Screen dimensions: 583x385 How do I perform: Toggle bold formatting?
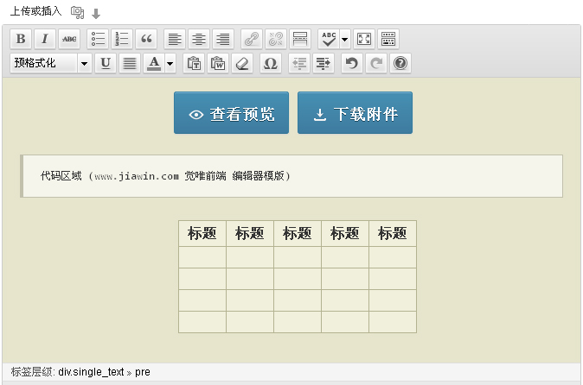[x=21, y=39]
